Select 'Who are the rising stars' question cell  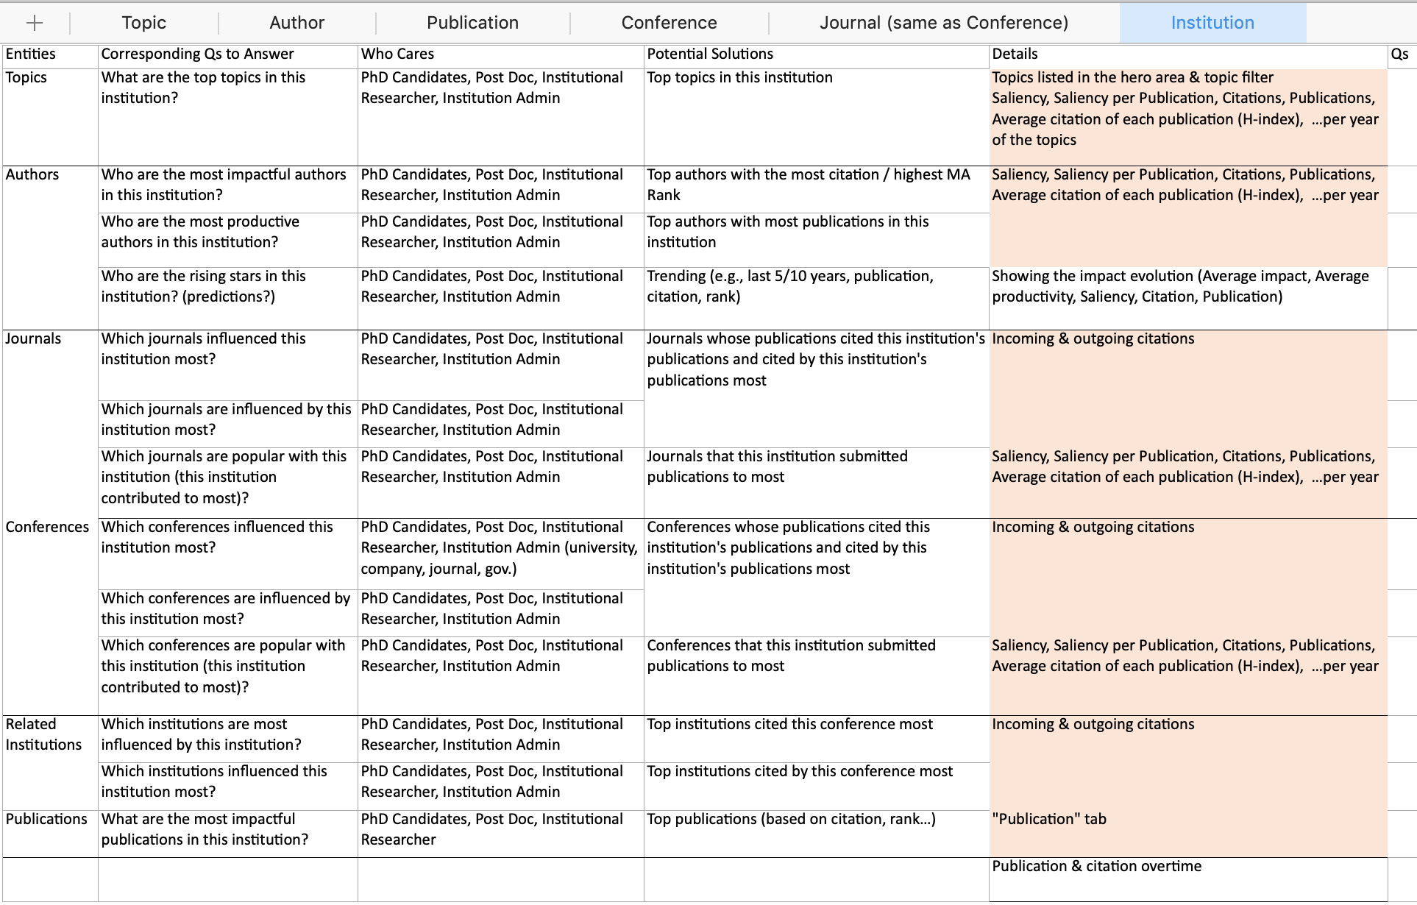(228, 299)
